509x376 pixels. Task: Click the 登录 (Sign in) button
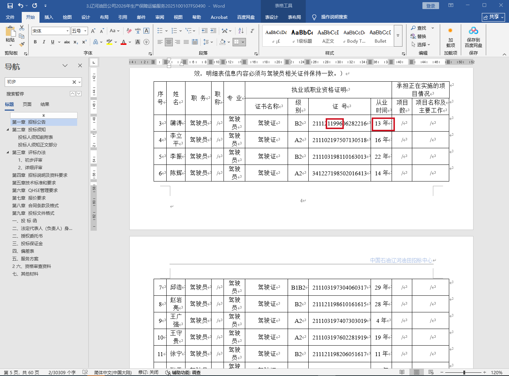(x=431, y=6)
